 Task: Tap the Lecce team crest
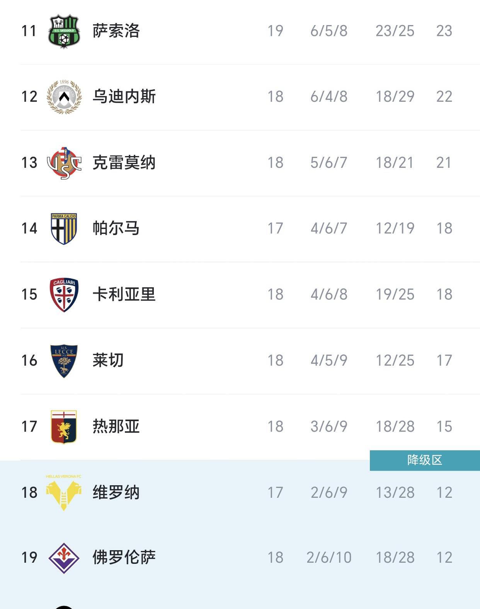64,361
